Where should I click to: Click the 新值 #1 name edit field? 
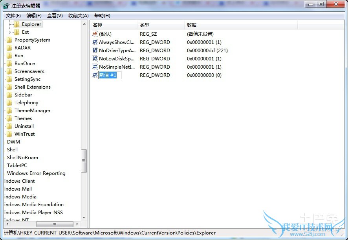coord(110,75)
